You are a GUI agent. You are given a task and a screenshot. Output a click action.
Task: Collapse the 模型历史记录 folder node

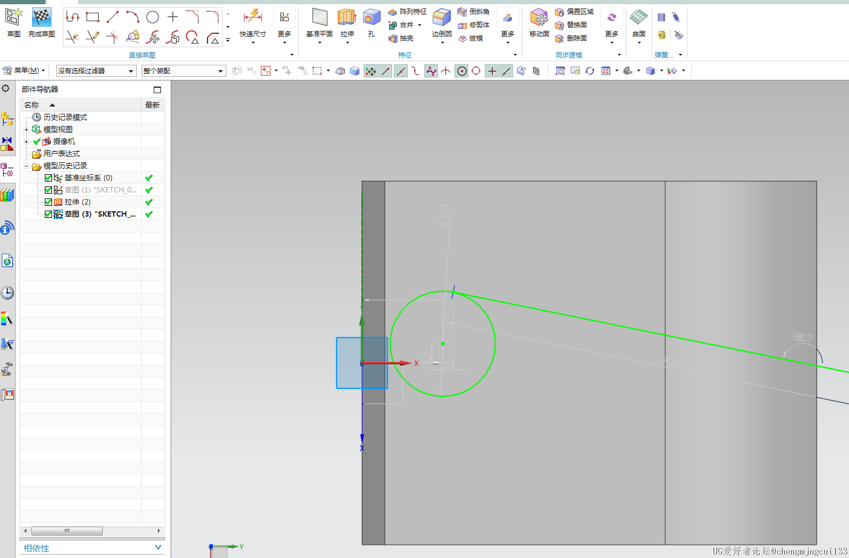pos(26,166)
